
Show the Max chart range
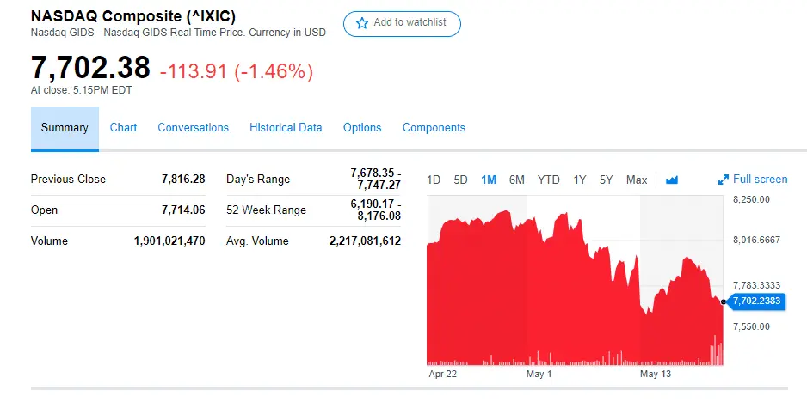(637, 180)
